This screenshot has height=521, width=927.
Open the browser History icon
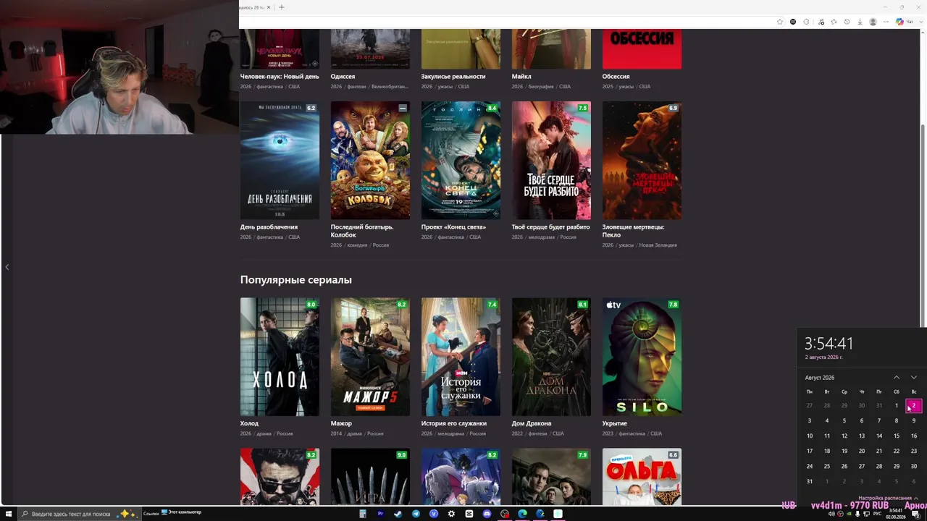coord(847,22)
